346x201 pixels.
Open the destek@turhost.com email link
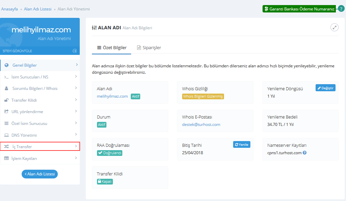pos(201,125)
